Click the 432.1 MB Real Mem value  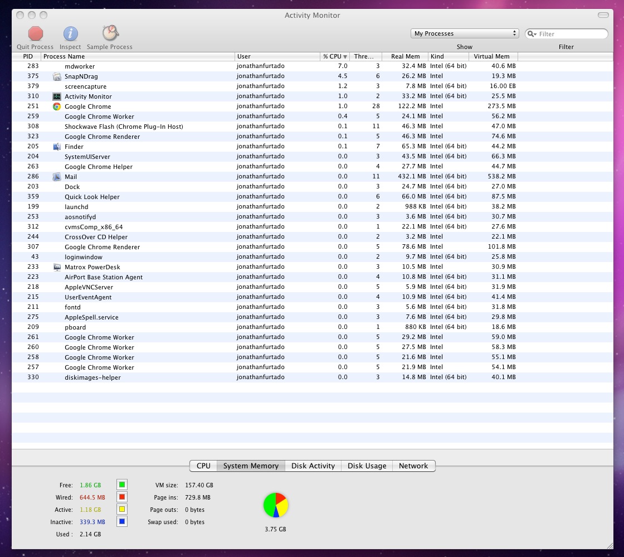coord(412,176)
